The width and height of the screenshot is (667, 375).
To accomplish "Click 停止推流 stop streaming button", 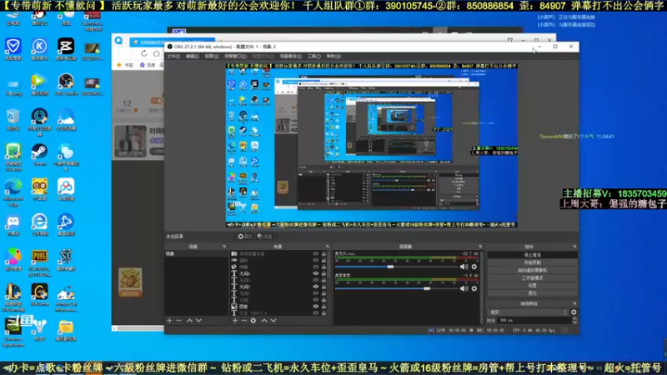I will click(532, 255).
